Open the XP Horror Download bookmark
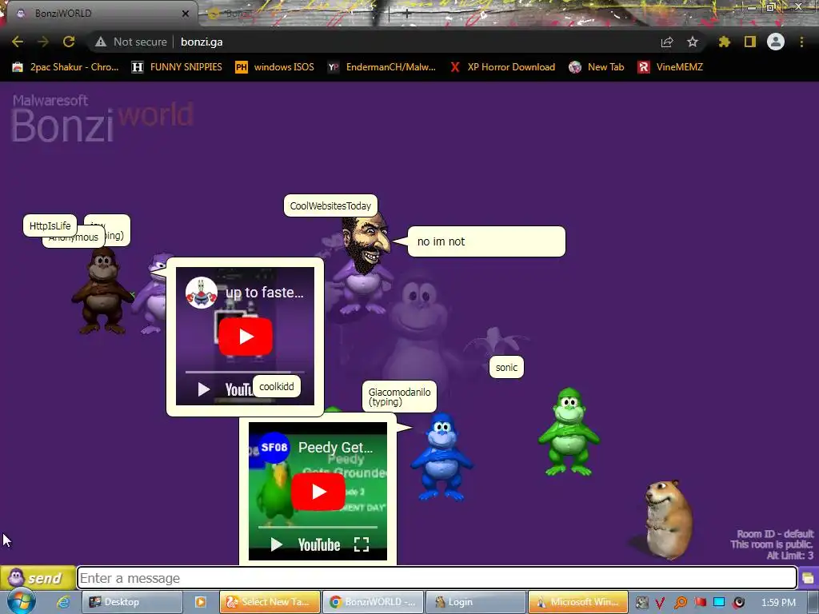This screenshot has height=614, width=819. point(502,67)
